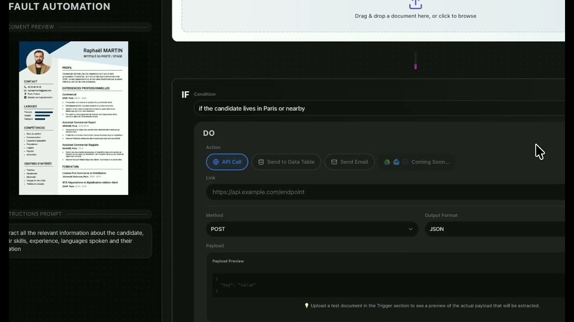Viewport: 574px width, 322px height.
Task: Click the envelope icon for Send Email
Action: 334,162
